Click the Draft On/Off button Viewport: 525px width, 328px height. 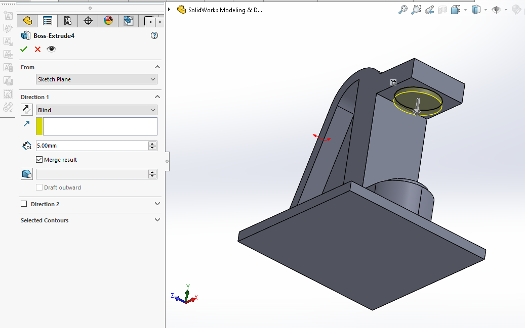click(x=26, y=174)
